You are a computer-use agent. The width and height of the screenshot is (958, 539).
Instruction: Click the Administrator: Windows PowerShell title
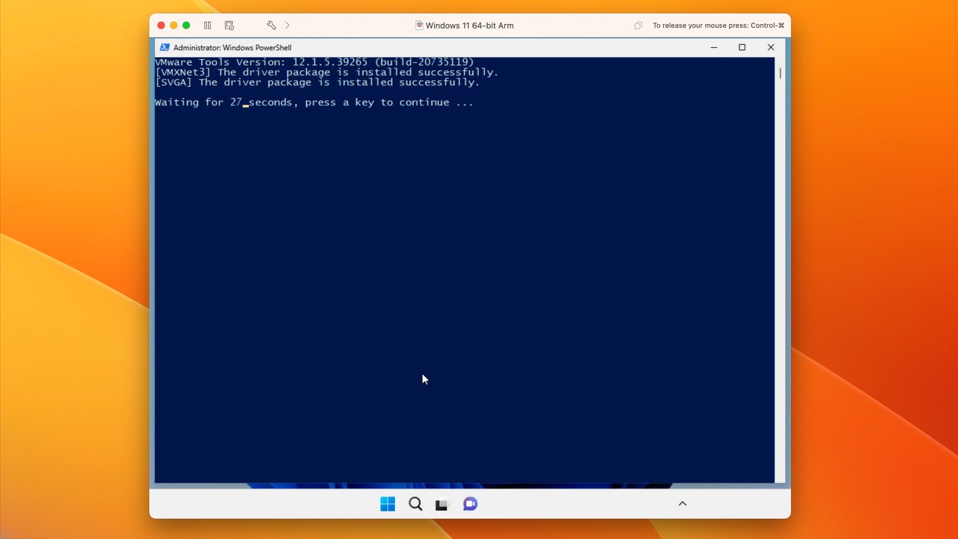[x=233, y=48]
